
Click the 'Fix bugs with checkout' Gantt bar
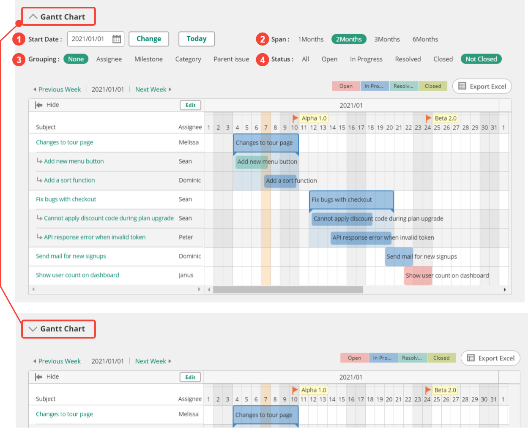tap(351, 200)
